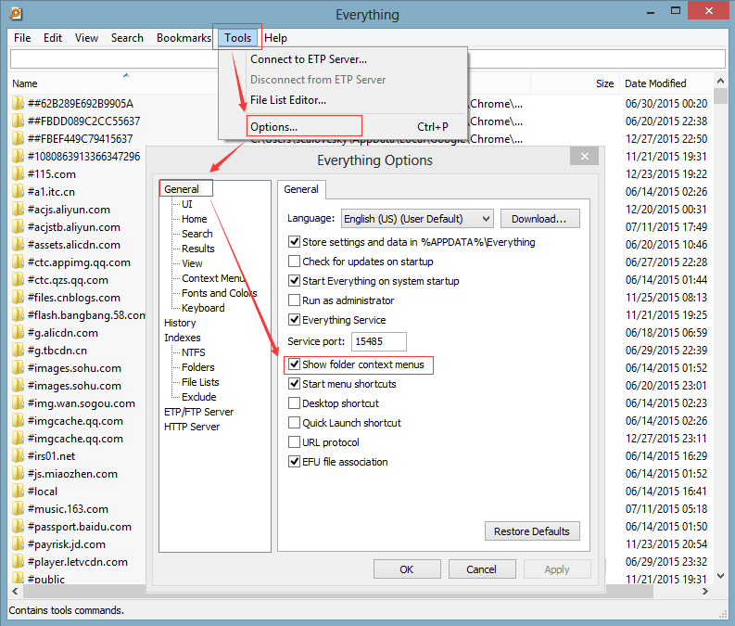735x626 pixels.
Task: Sort by Date Modified column header
Action: click(656, 83)
